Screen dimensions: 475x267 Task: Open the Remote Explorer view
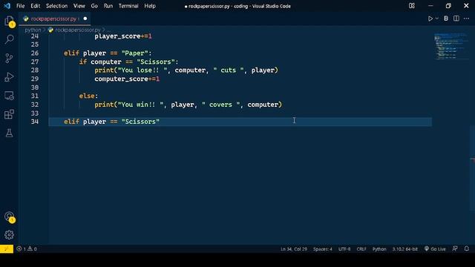point(10,96)
